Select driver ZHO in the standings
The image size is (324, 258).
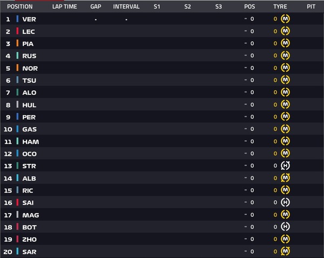tap(29, 240)
